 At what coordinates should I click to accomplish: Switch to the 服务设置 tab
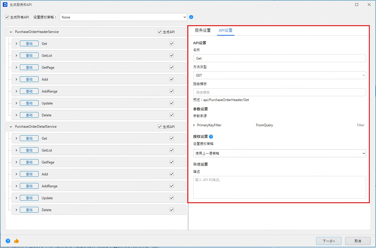(x=203, y=30)
